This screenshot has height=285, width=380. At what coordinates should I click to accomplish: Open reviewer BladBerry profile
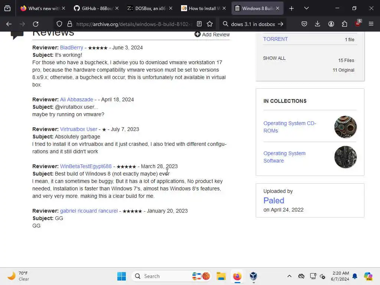coord(72,47)
